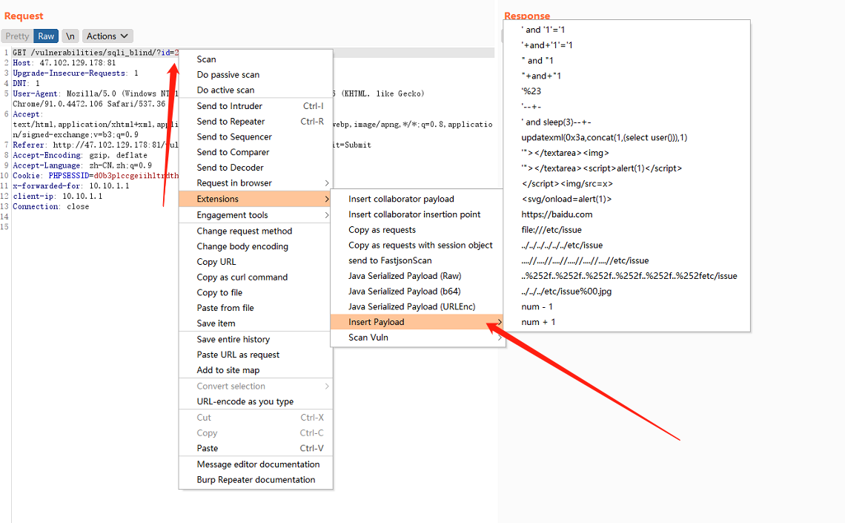Click the Host header line in request
The width and height of the screenshot is (845, 523).
[64, 63]
